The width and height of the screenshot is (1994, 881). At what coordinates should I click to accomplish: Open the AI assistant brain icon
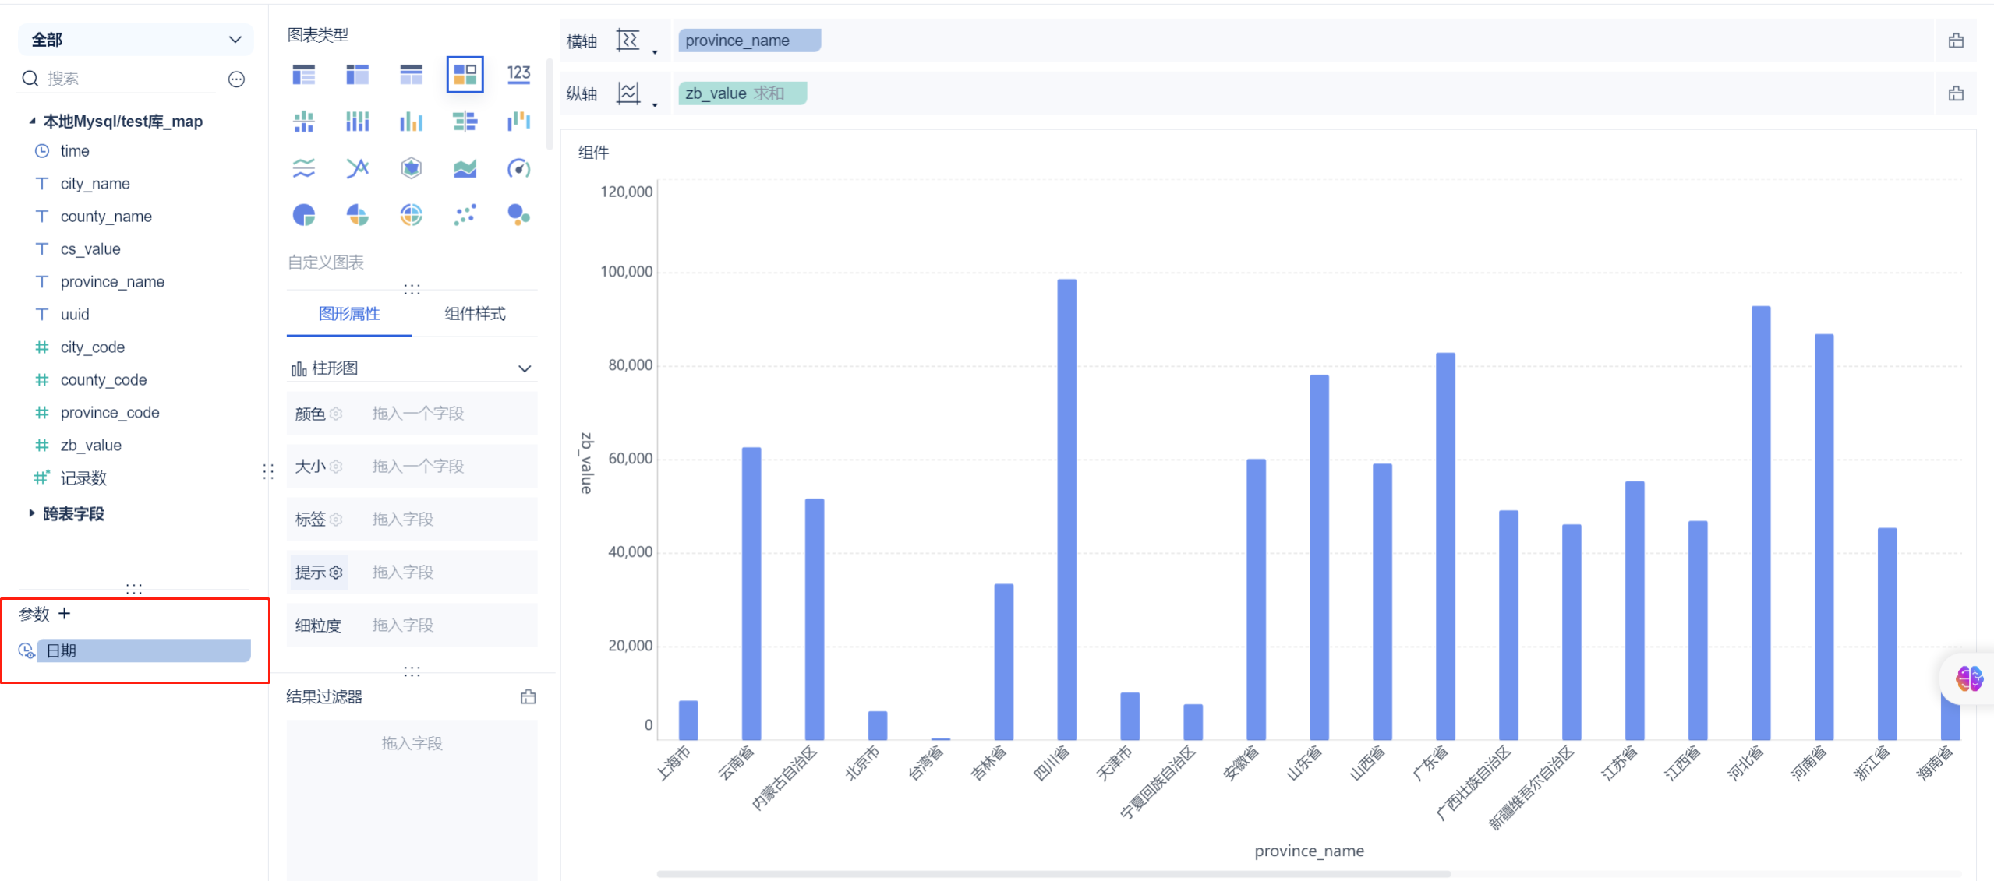pyautogui.click(x=1969, y=678)
